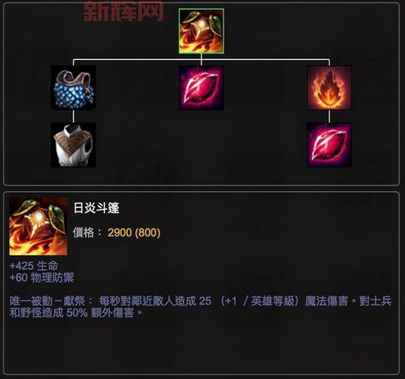Screen dimensions: 405x379
Task: Click the connector line between Chain Vest and Cloth Armor
Action: tap(74, 116)
